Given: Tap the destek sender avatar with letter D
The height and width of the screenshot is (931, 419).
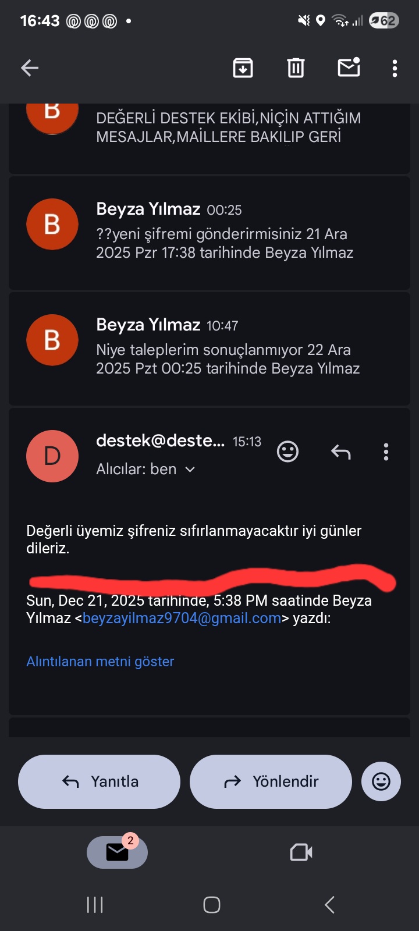Looking at the screenshot, I should point(52,456).
